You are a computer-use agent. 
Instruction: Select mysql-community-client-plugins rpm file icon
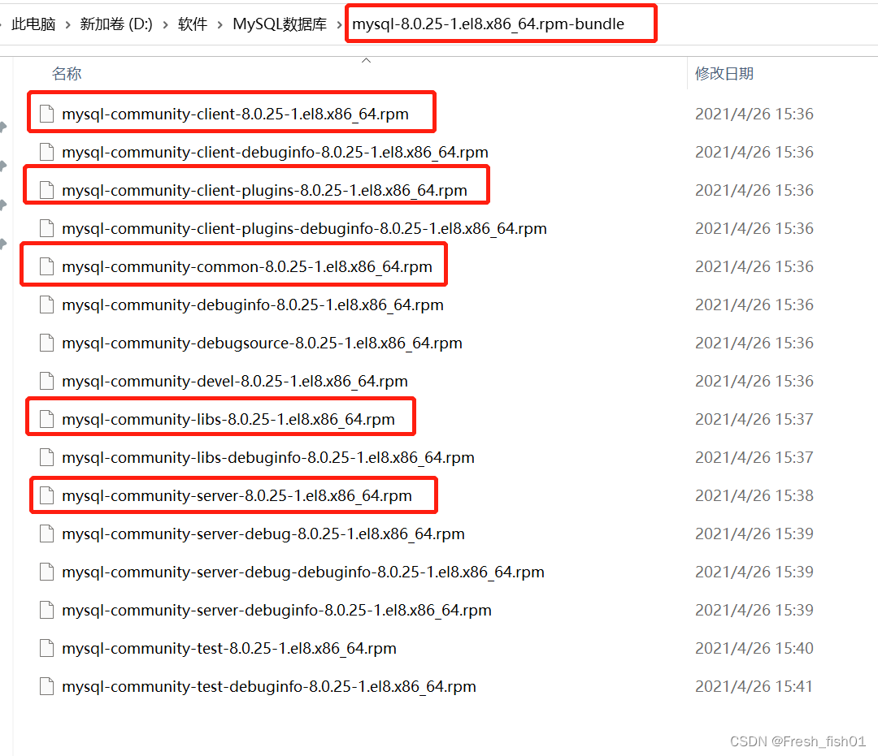(x=46, y=190)
